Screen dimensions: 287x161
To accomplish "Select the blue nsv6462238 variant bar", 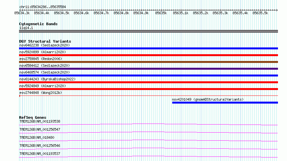I will click(148, 48).
